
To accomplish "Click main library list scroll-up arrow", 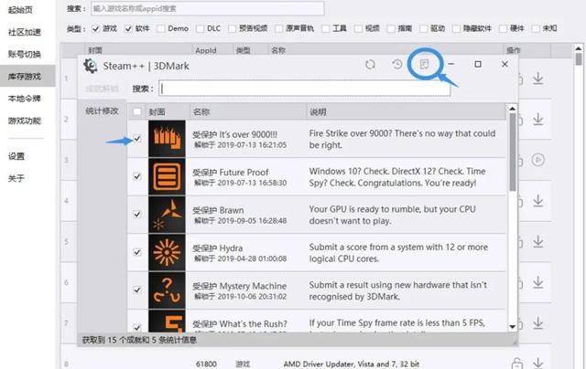I will click(578, 48).
